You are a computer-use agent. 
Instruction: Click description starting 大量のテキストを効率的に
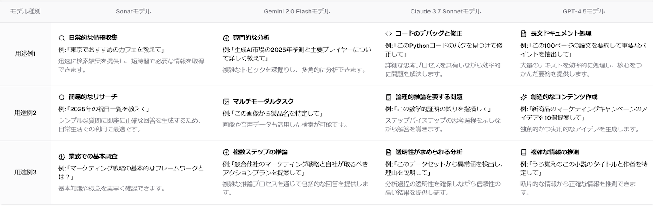[x=581, y=70]
